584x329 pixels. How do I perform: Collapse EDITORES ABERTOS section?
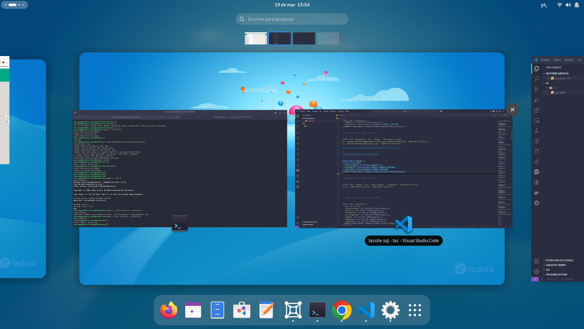pos(557,73)
